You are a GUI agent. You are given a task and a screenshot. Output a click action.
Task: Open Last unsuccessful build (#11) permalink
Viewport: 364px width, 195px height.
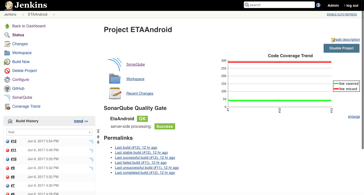click(147, 168)
